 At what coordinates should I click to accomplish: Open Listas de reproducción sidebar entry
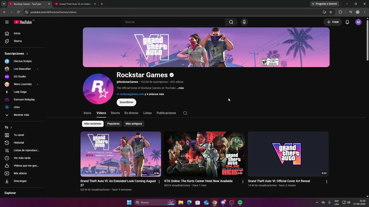22,150
